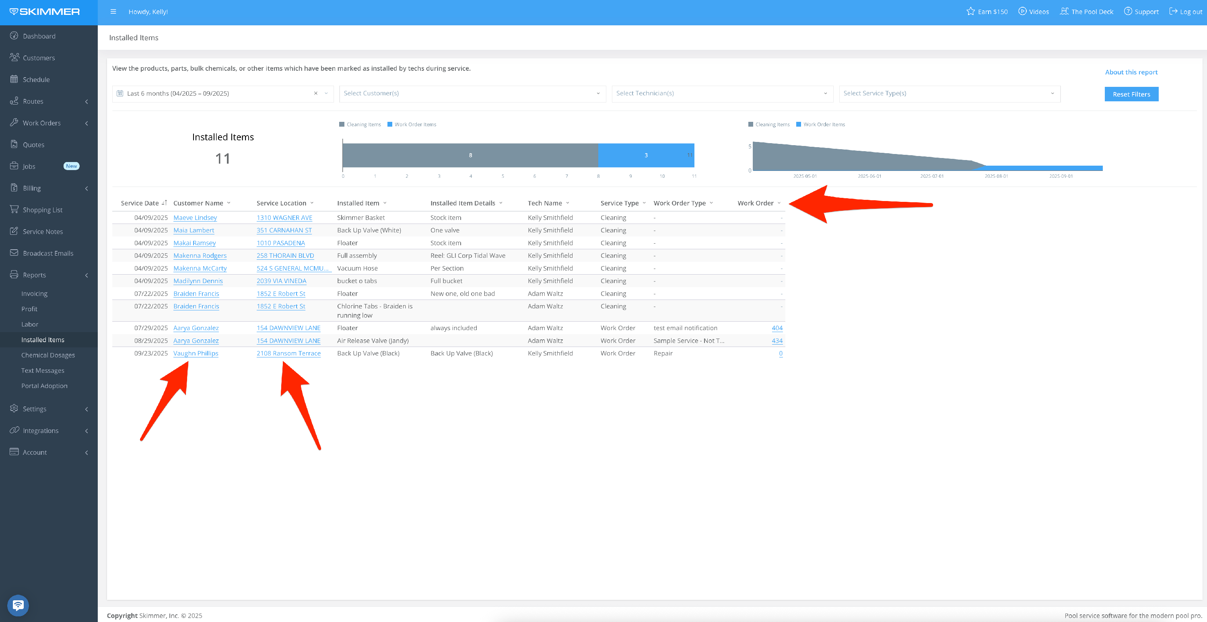
Task: Open Videos via the play icon
Action: point(1022,12)
